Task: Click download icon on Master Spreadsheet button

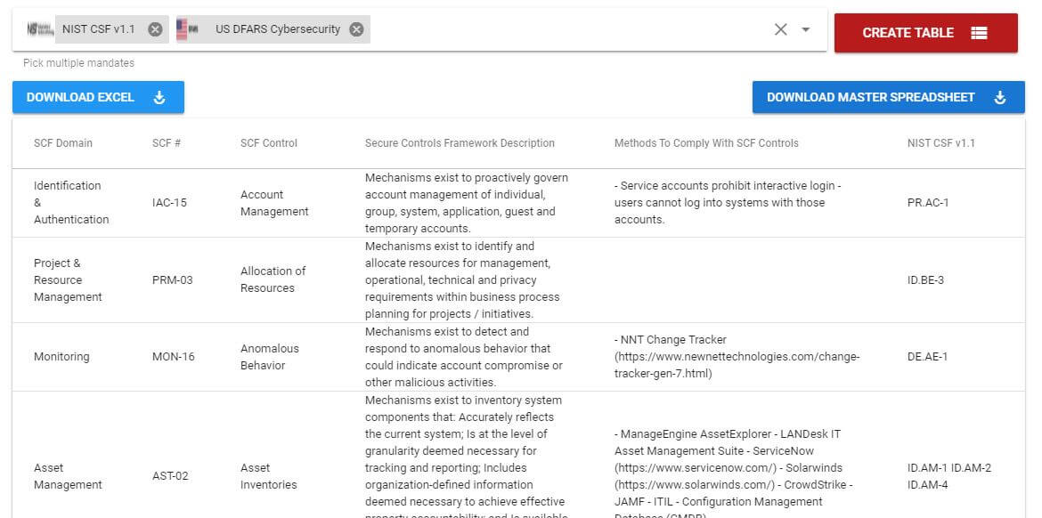Action: pyautogui.click(x=1000, y=97)
